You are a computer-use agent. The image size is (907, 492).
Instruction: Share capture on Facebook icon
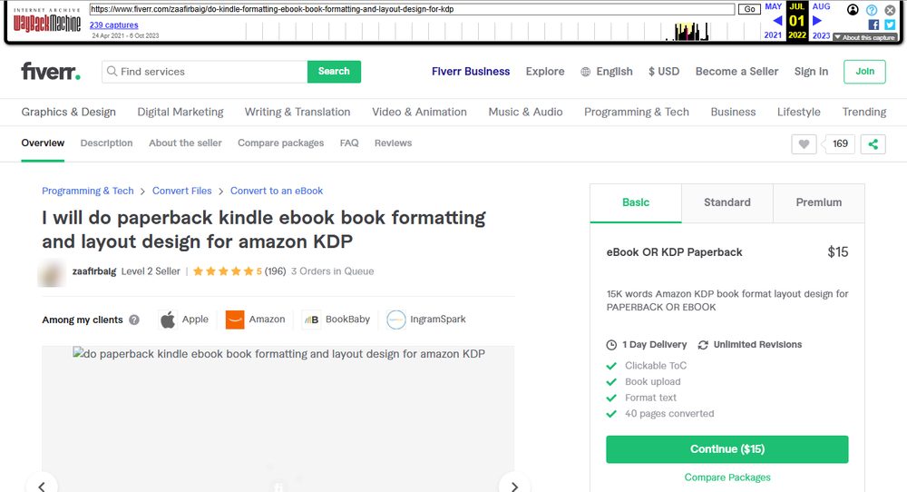coord(873,25)
